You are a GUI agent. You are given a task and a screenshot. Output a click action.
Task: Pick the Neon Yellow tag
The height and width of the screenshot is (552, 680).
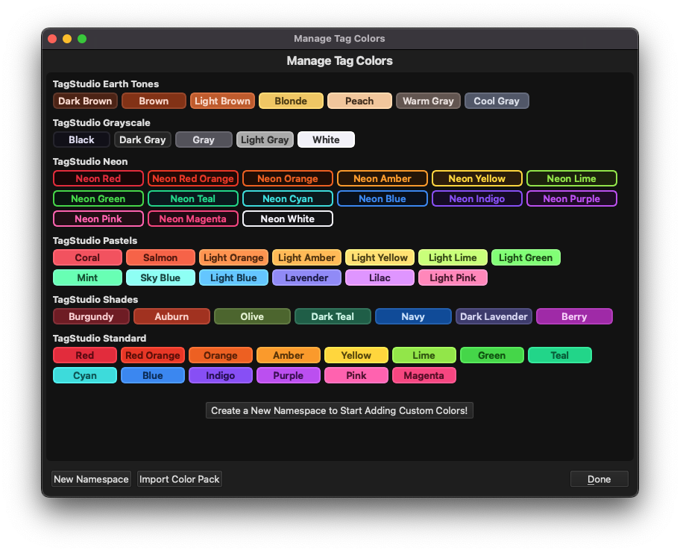pyautogui.click(x=477, y=178)
